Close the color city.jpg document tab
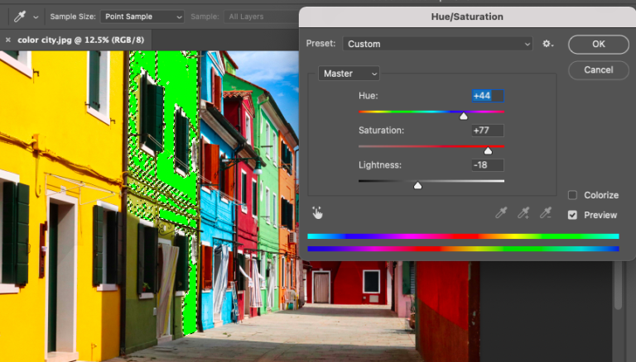The height and width of the screenshot is (362, 636). click(x=7, y=40)
